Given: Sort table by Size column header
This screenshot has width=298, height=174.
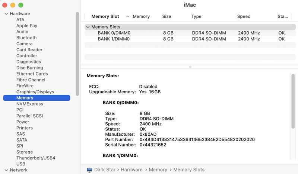Looking at the screenshot, I should click(167, 16).
